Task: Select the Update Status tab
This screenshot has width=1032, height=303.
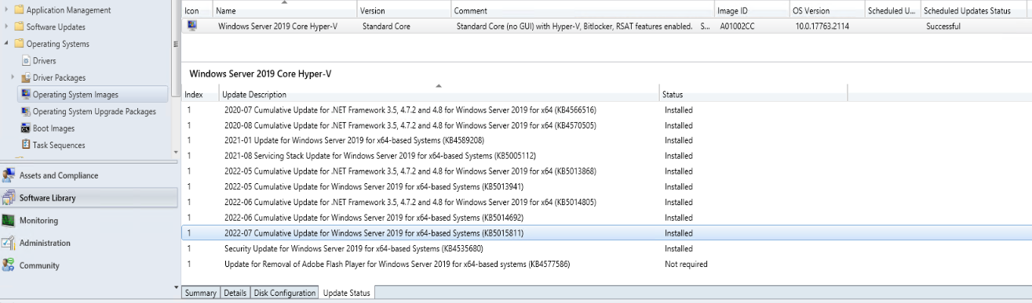Action: tap(348, 293)
